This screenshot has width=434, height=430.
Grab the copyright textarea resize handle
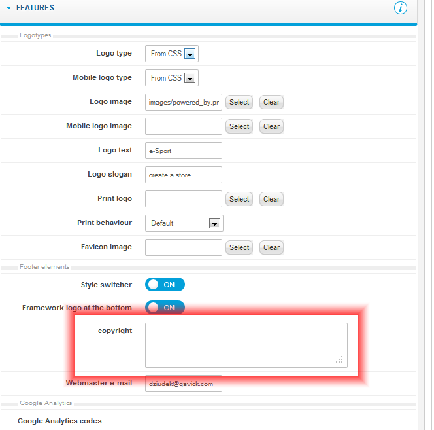coord(340,360)
